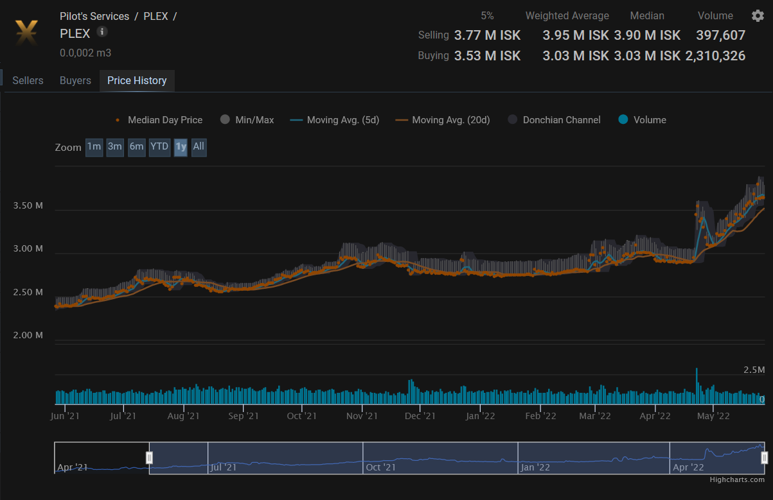Toggle Moving Avg. (20d) legend item
The image size is (773, 500).
(x=443, y=120)
